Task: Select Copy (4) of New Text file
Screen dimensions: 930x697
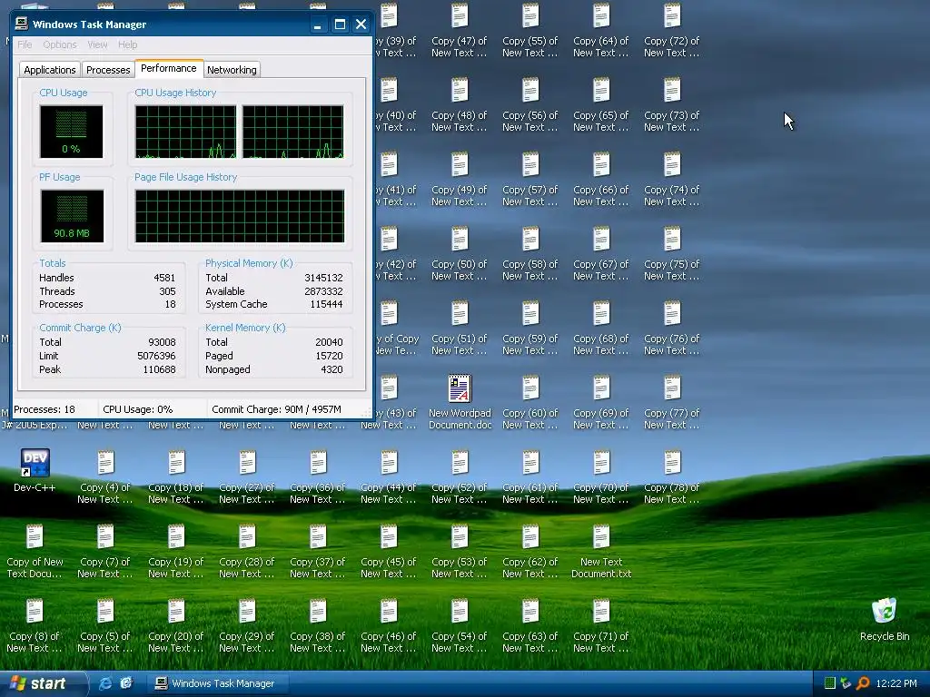Action: click(105, 465)
